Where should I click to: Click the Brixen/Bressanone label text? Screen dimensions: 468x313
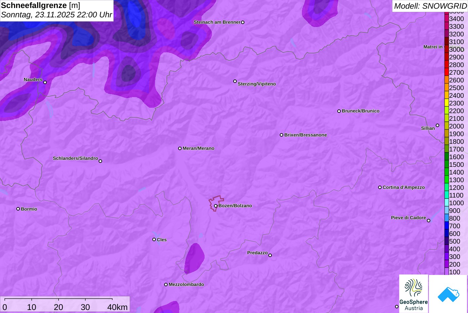pos(306,135)
